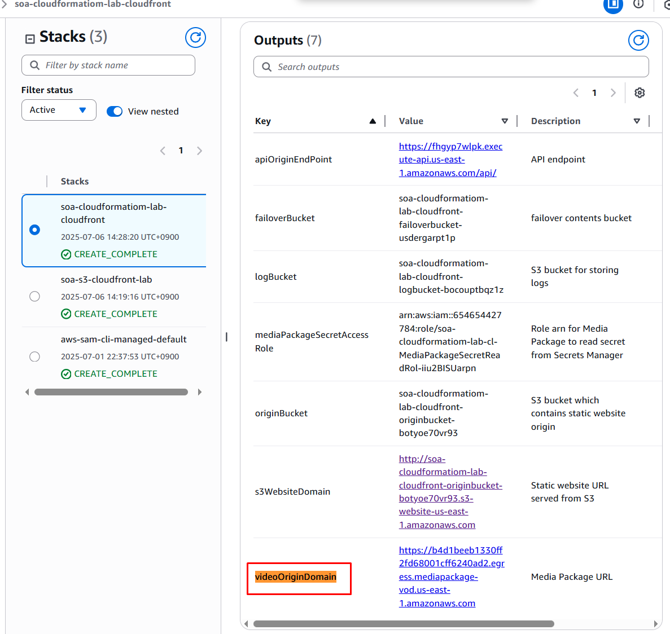Screen dimensions: 670x634
Task: Select soa-s3-cloudfront-lab stack radio button
Action: click(35, 297)
